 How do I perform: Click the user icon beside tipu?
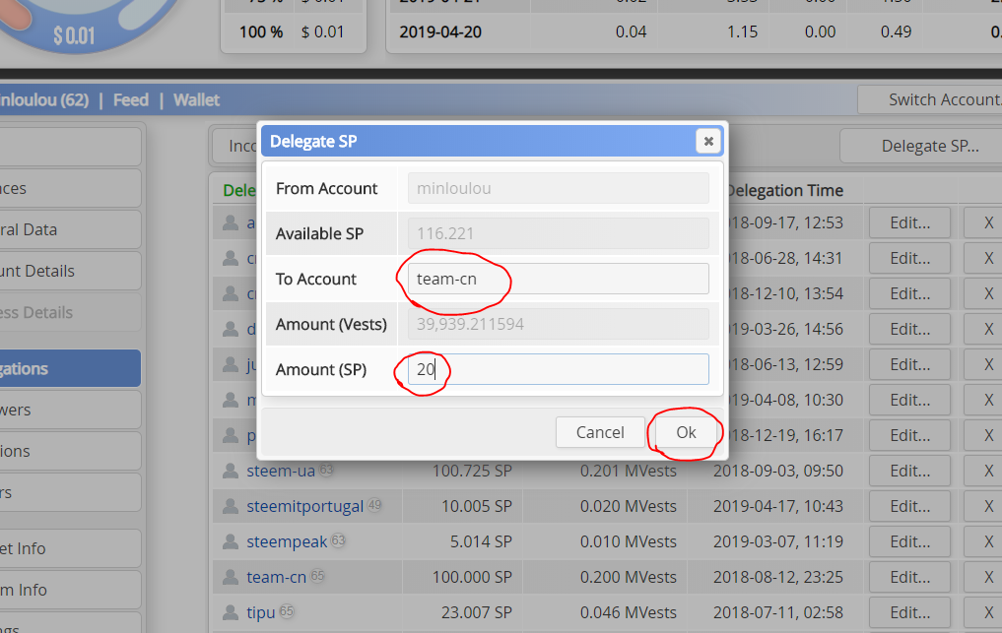230,612
